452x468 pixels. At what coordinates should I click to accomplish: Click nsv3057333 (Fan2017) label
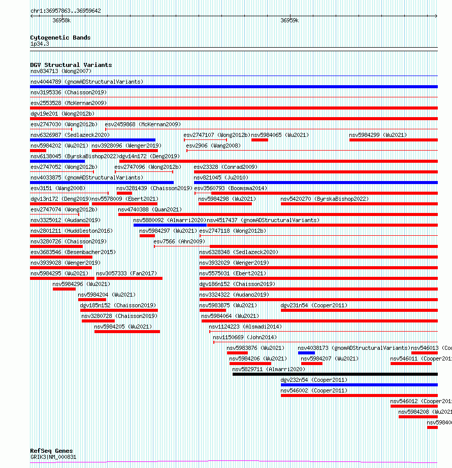126,273
